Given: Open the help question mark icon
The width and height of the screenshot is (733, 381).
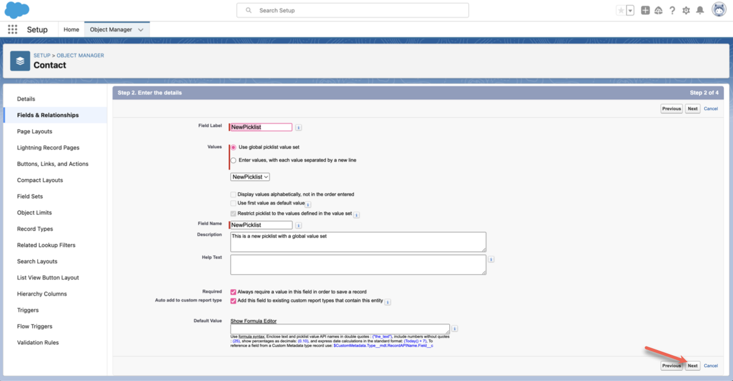Looking at the screenshot, I should point(672,10).
